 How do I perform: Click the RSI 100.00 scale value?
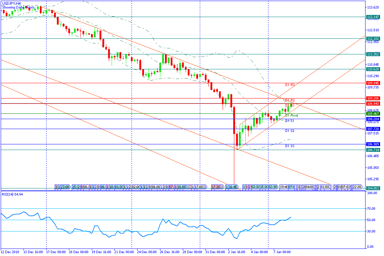point(372,193)
